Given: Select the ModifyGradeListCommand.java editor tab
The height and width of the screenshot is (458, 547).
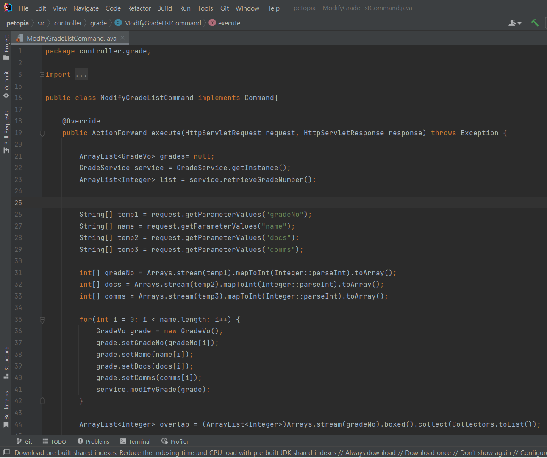Looking at the screenshot, I should [x=71, y=38].
